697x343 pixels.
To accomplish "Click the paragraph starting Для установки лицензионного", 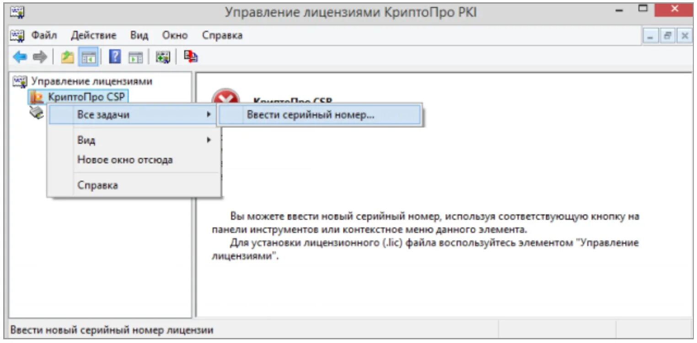I will [x=425, y=249].
